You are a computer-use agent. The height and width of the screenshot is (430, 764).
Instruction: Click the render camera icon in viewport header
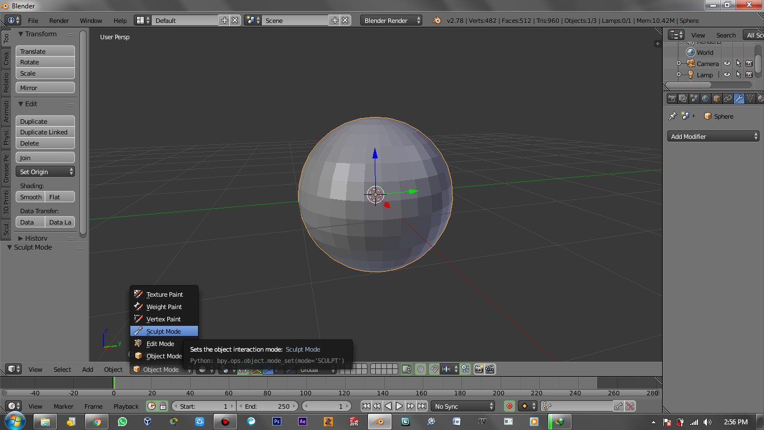[479, 369]
